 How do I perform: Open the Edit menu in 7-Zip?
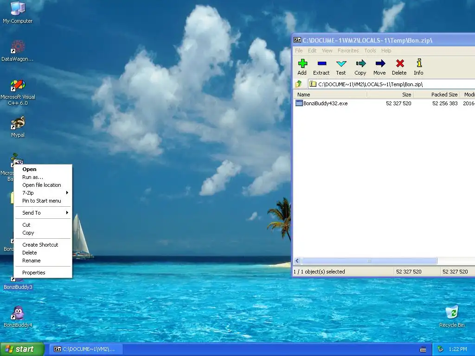(x=312, y=51)
